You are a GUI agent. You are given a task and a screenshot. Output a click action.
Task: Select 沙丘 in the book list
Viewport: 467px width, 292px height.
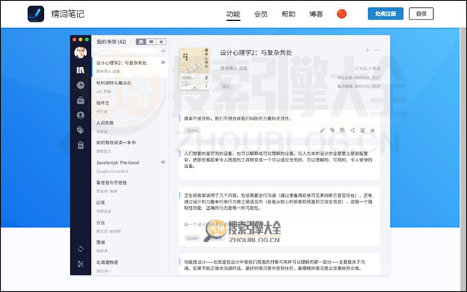tap(130, 226)
